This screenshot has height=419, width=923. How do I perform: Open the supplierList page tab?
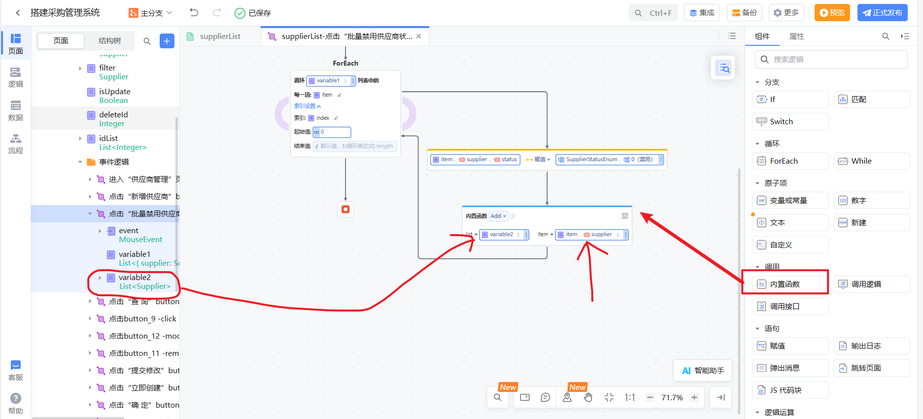pos(220,36)
